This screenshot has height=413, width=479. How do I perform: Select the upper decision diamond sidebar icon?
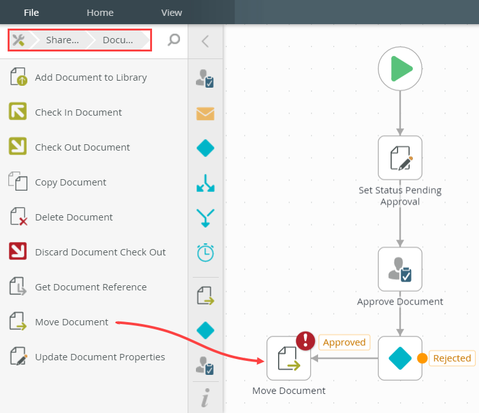[205, 148]
